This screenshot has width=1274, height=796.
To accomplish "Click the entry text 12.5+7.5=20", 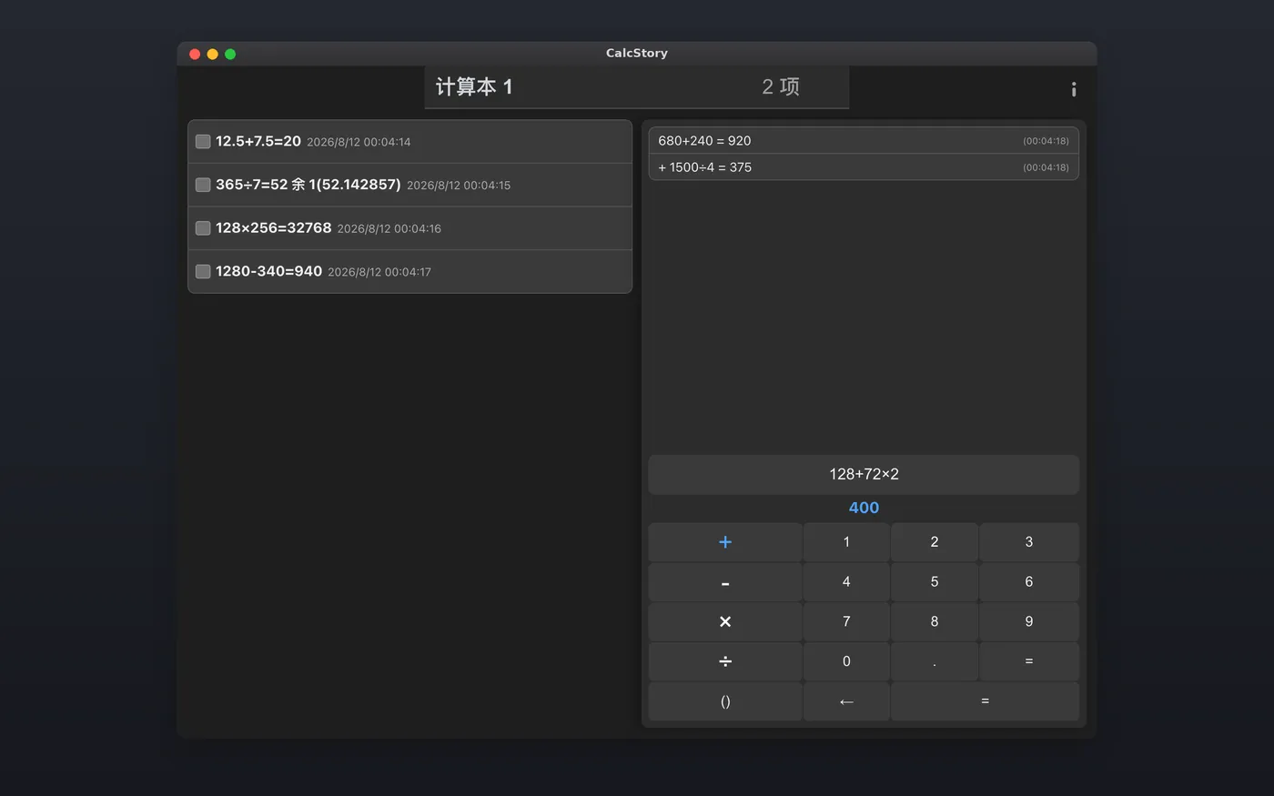I will [x=258, y=141].
